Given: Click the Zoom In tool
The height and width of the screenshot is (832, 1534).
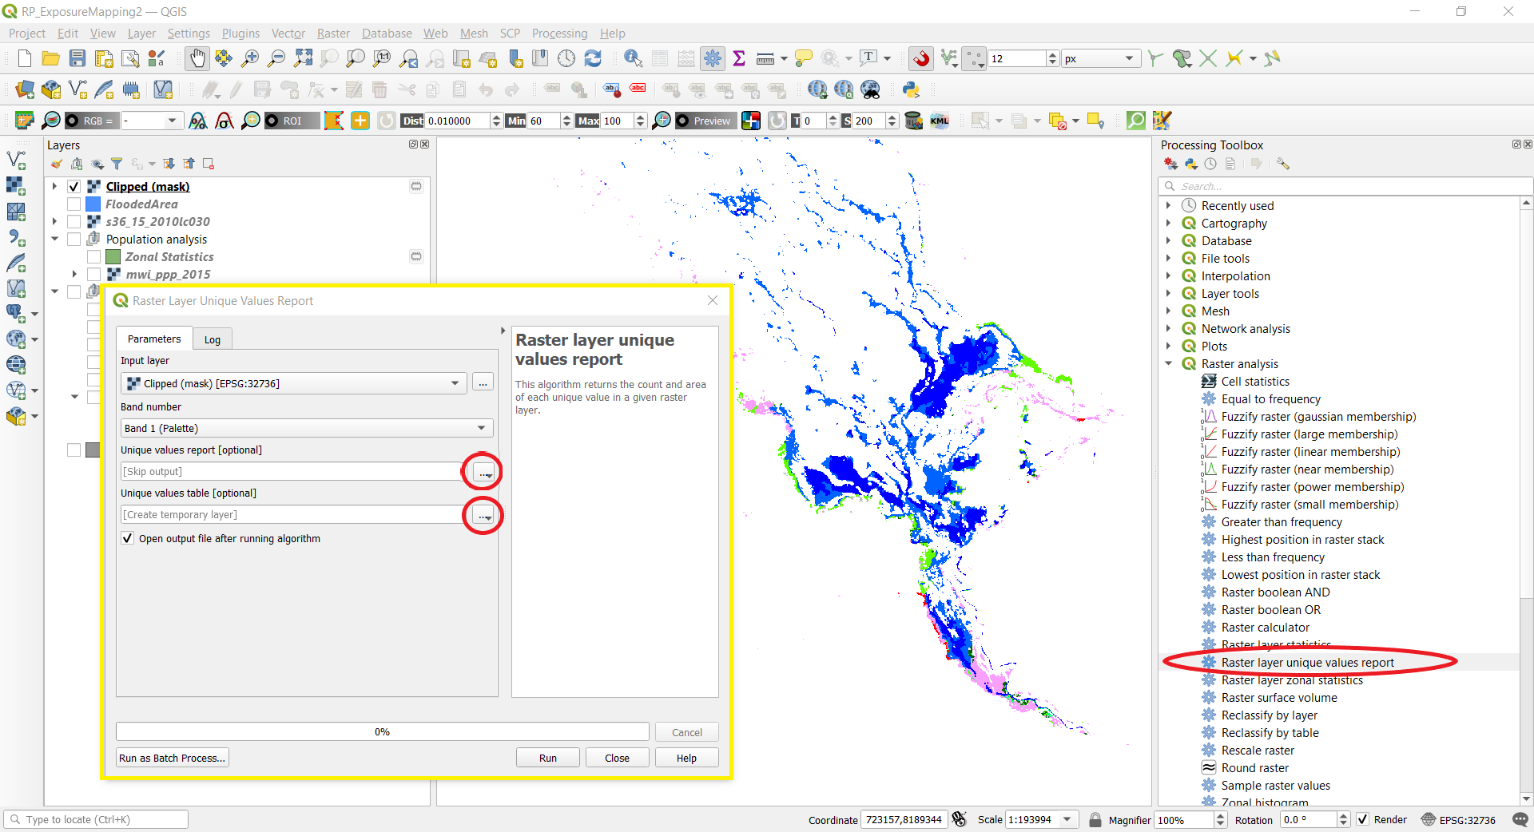Looking at the screenshot, I should click(250, 57).
